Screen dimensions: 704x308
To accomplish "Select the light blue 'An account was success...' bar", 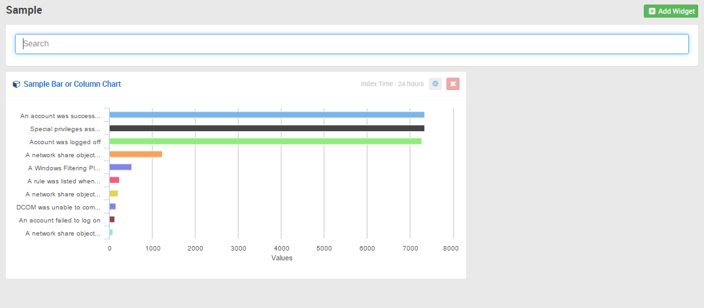I will tap(267, 115).
